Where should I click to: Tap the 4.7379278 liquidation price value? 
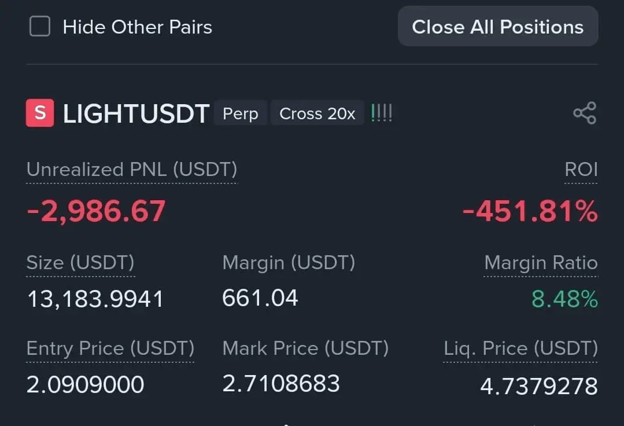[x=538, y=385]
